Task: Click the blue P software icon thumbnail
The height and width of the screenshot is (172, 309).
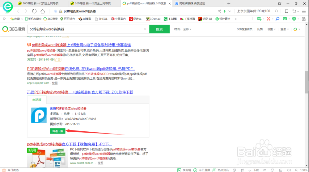Action: [39, 115]
